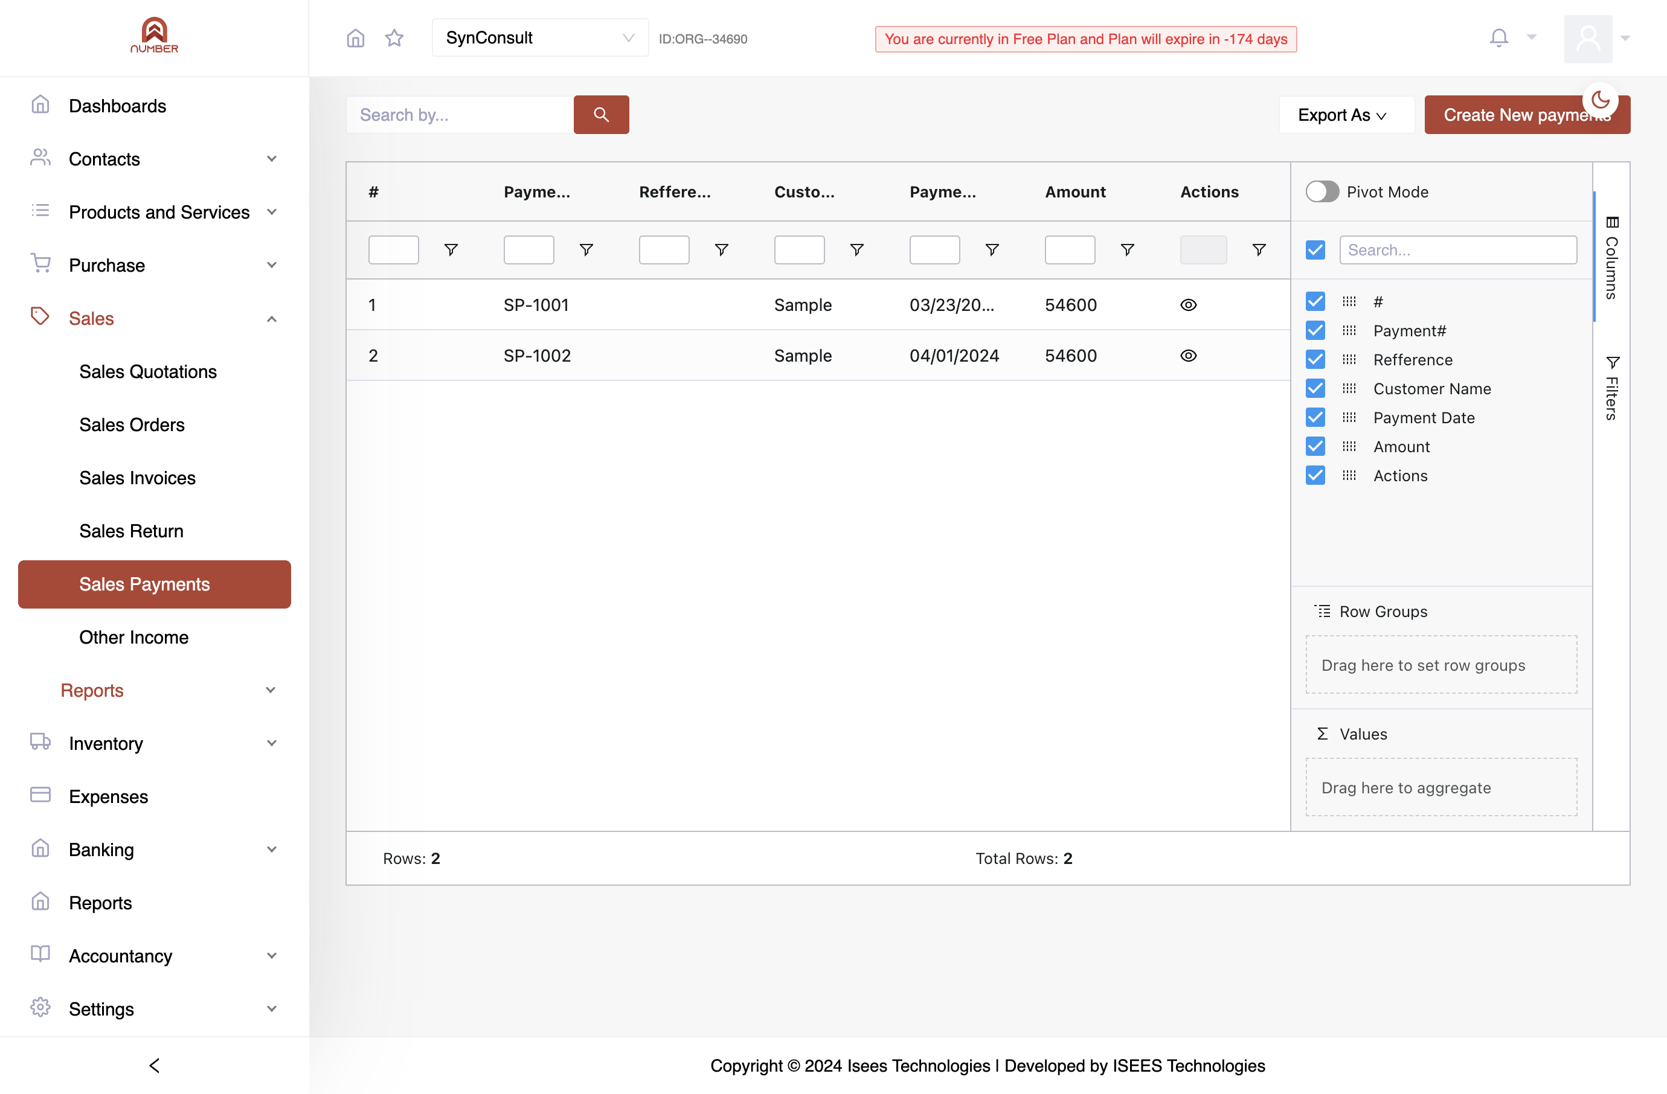Image resolution: width=1667 pixels, height=1094 pixels.
Task: View payment SP-1001 eye icon
Action: [1189, 305]
